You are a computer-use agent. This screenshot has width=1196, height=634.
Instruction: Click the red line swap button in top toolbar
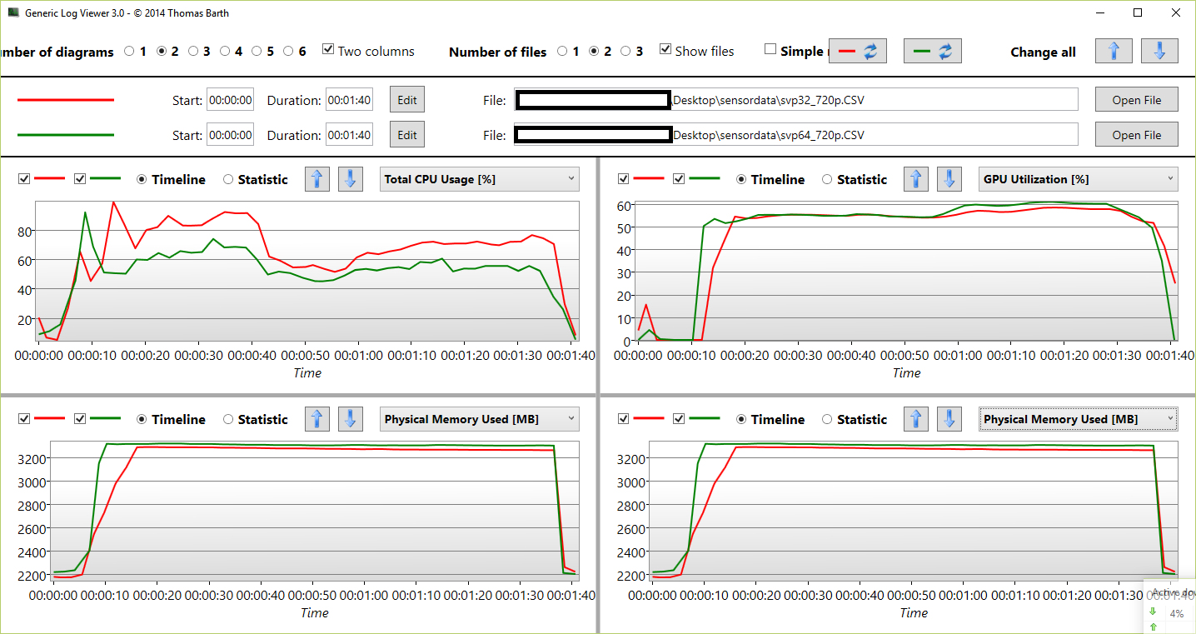coord(858,51)
